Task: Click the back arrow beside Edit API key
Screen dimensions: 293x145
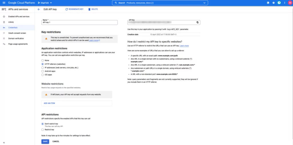Action: (x=39, y=9)
